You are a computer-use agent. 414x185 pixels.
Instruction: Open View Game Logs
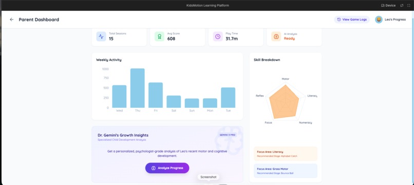pos(352,20)
